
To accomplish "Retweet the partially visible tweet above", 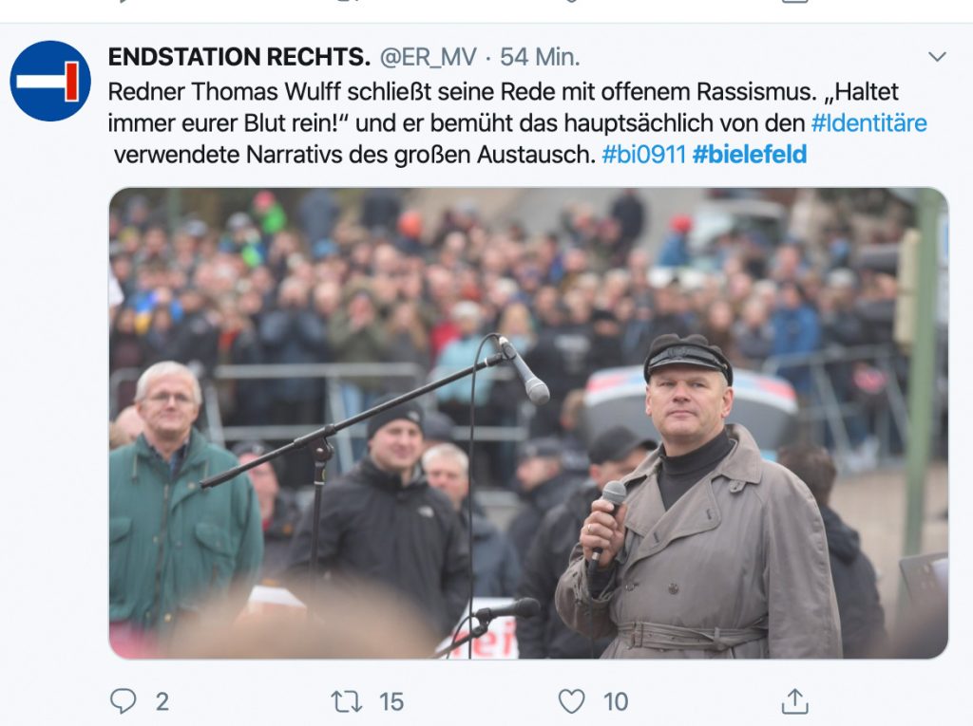I will pyautogui.click(x=346, y=1).
